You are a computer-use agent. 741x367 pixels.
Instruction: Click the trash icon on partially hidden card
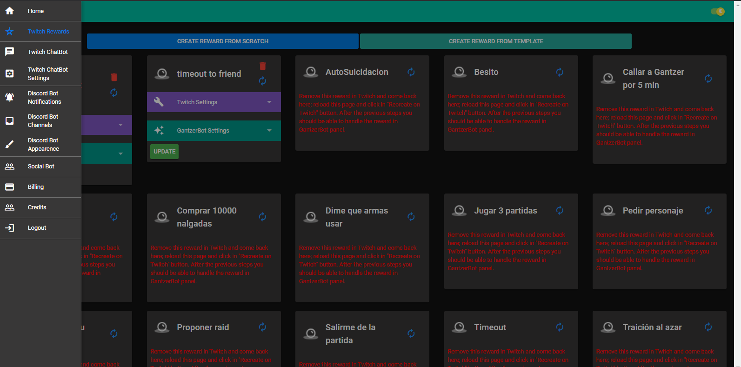(x=114, y=77)
